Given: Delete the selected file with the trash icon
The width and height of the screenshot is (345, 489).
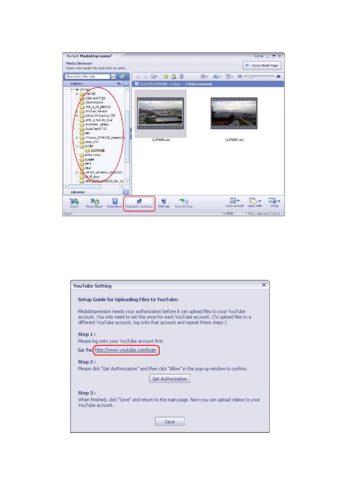Looking at the screenshot, I should 182,76.
